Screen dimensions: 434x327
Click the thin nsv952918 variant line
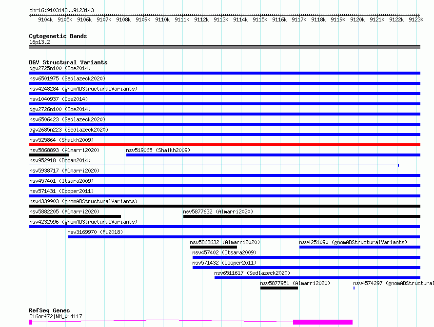(x=214, y=165)
